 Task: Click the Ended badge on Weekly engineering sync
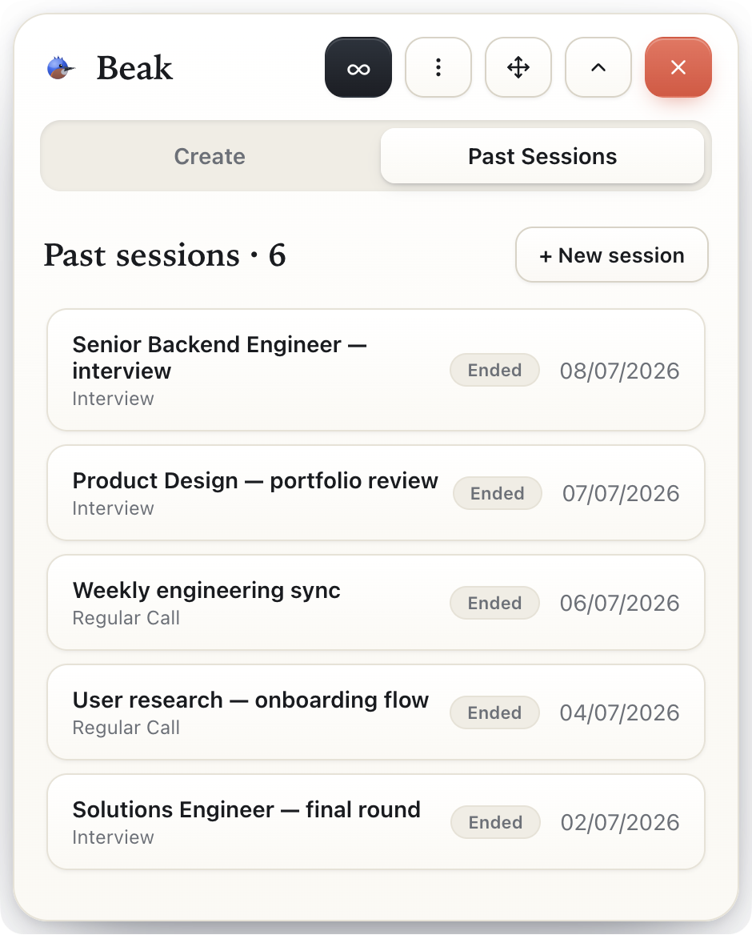[494, 603]
